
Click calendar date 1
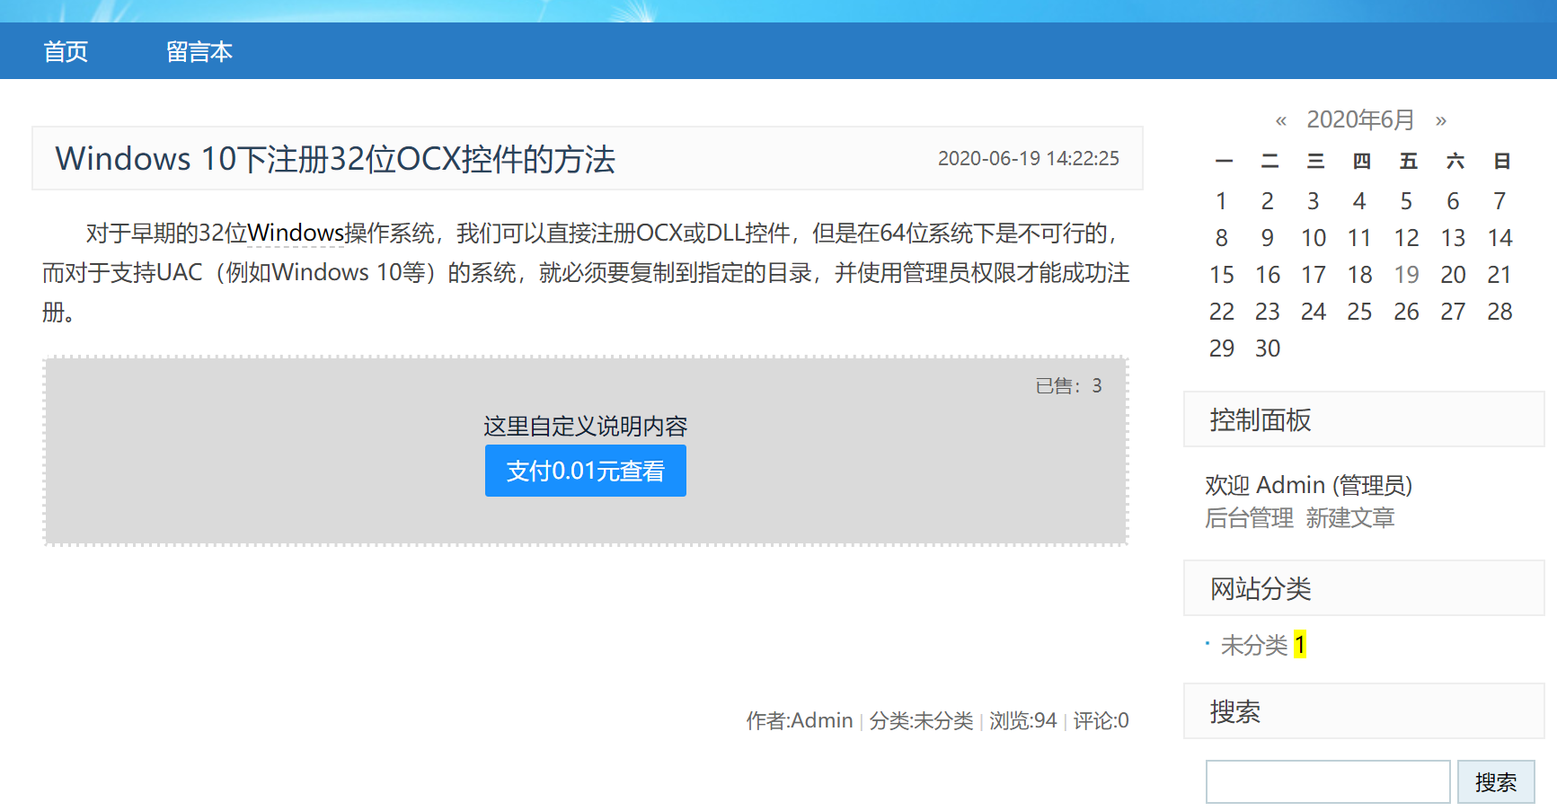[1221, 201]
